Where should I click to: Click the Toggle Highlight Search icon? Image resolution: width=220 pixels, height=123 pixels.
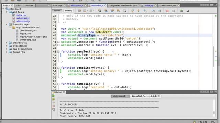tap(118, 11)
